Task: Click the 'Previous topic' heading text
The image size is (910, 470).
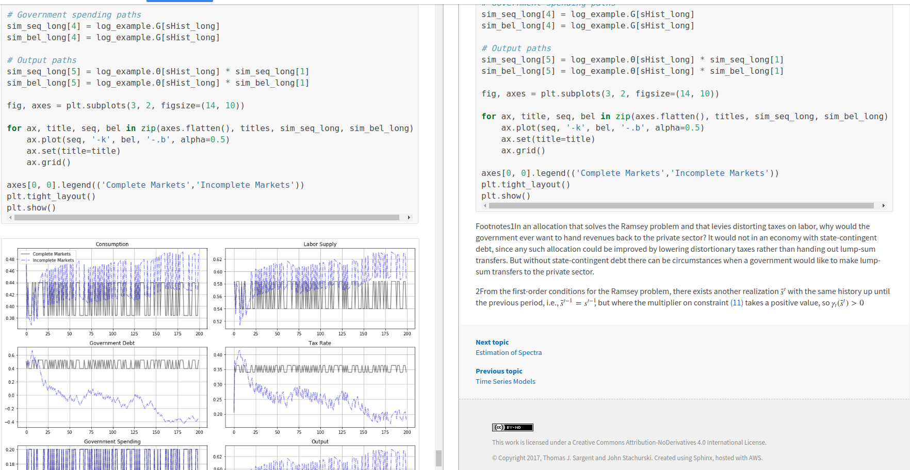Action: [x=499, y=371]
